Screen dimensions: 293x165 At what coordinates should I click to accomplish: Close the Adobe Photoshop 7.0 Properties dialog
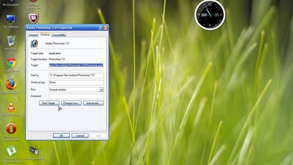pos(106,27)
